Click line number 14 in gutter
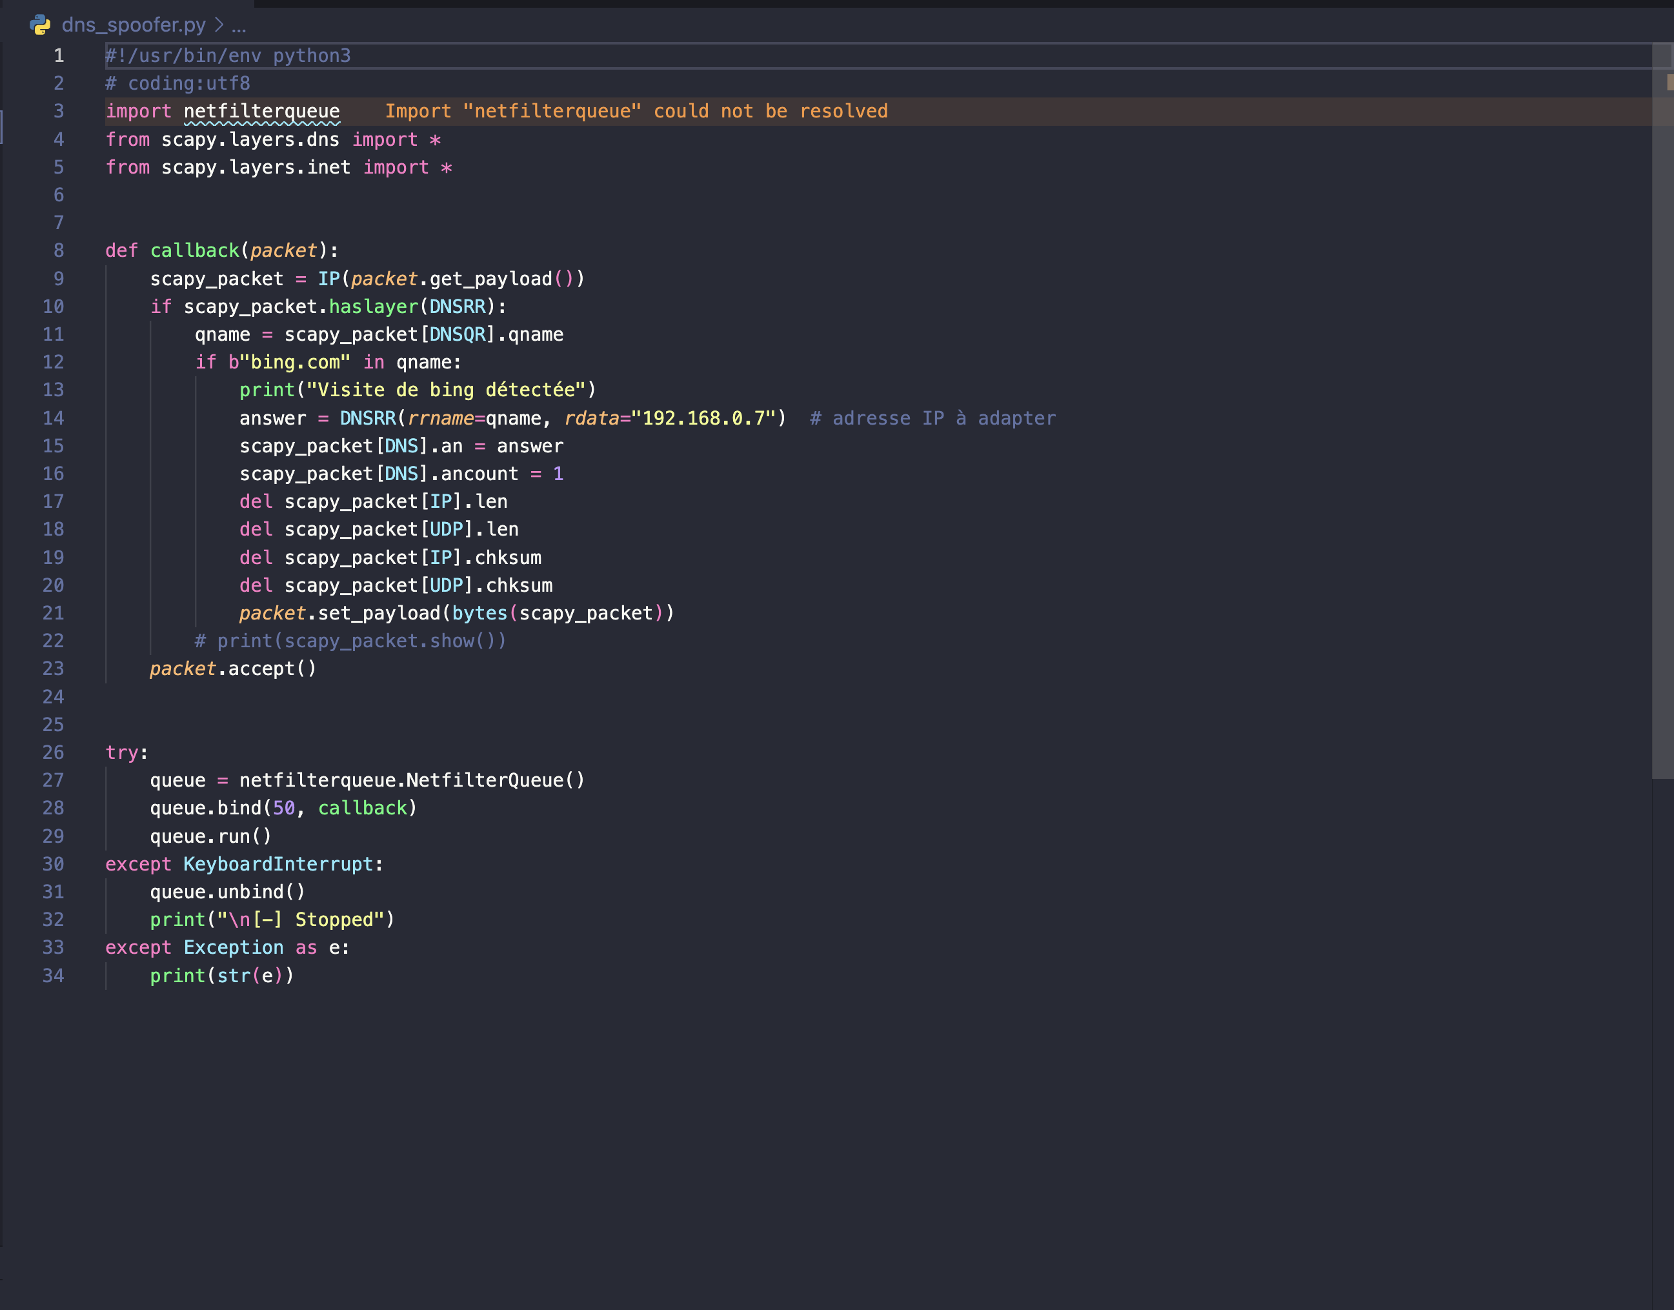 point(53,418)
